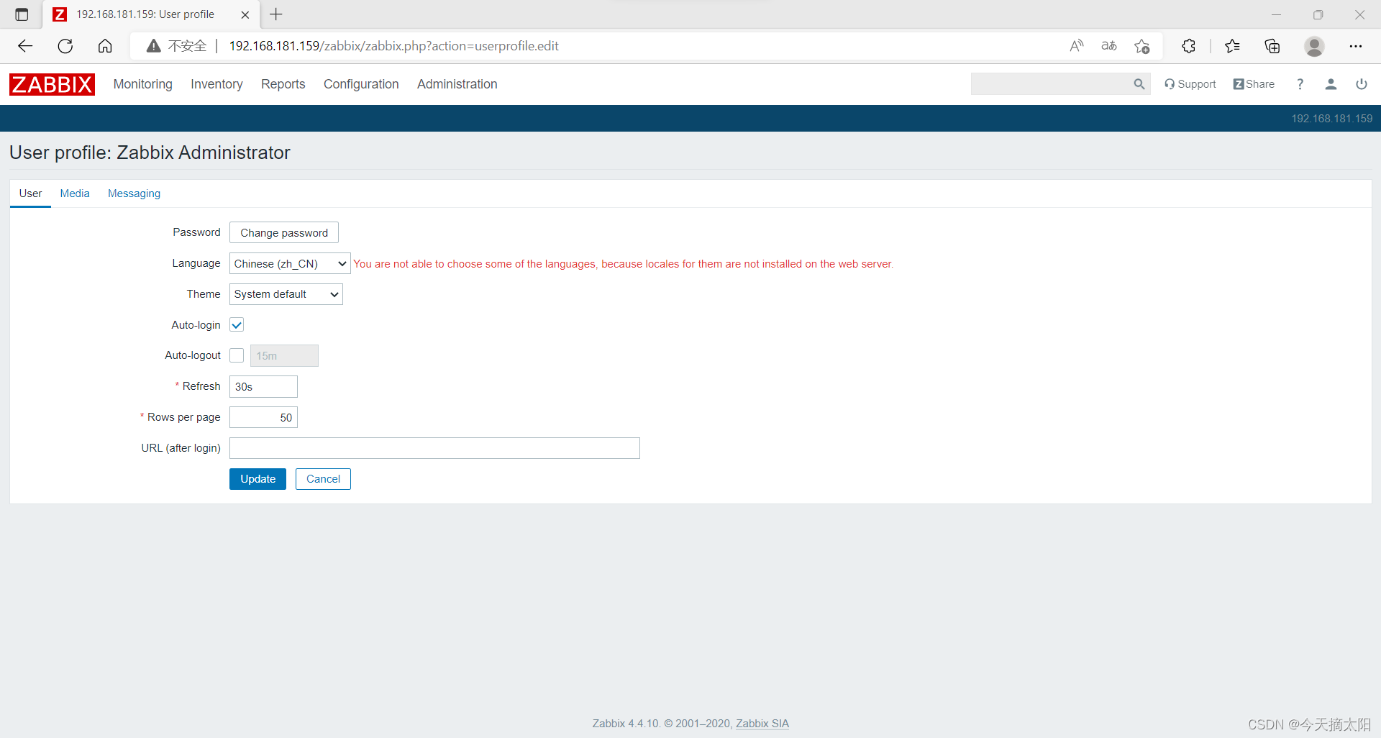Click the Update button

[257, 479]
